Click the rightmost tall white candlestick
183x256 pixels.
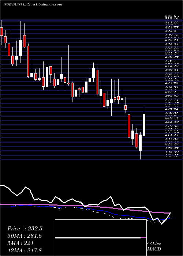coord(144,125)
